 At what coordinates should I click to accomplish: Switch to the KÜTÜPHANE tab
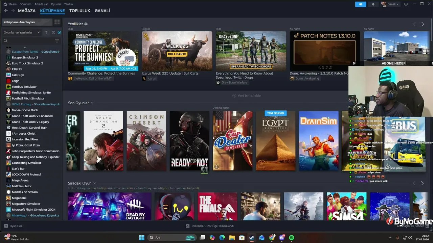point(52,11)
